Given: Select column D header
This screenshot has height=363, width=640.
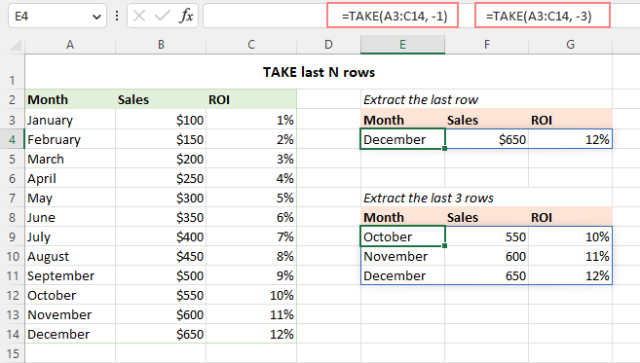Looking at the screenshot, I should [328, 45].
